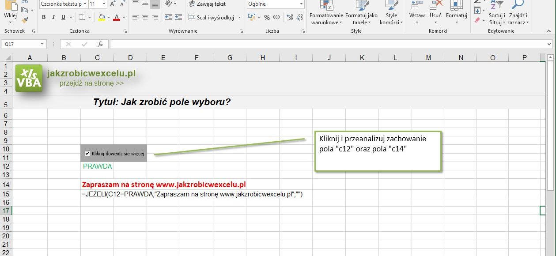Click the vertical scrollbar thumb
556x256 pixels.
click(550, 126)
